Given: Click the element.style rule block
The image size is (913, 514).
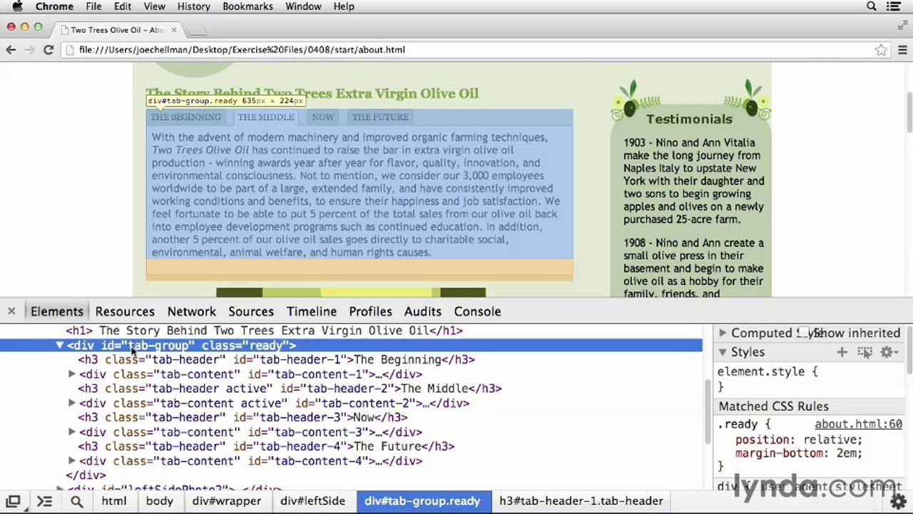Looking at the screenshot, I should (767, 379).
